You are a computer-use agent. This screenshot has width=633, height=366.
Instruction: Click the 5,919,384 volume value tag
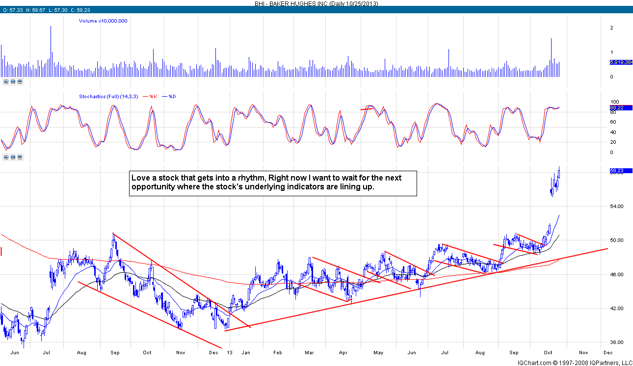[620, 62]
